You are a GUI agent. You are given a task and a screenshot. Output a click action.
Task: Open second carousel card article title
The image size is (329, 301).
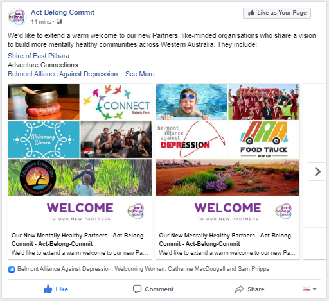pyautogui.click(x=226, y=239)
